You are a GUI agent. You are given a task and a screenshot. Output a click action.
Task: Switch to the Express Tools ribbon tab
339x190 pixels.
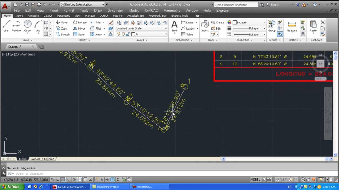[180, 16]
